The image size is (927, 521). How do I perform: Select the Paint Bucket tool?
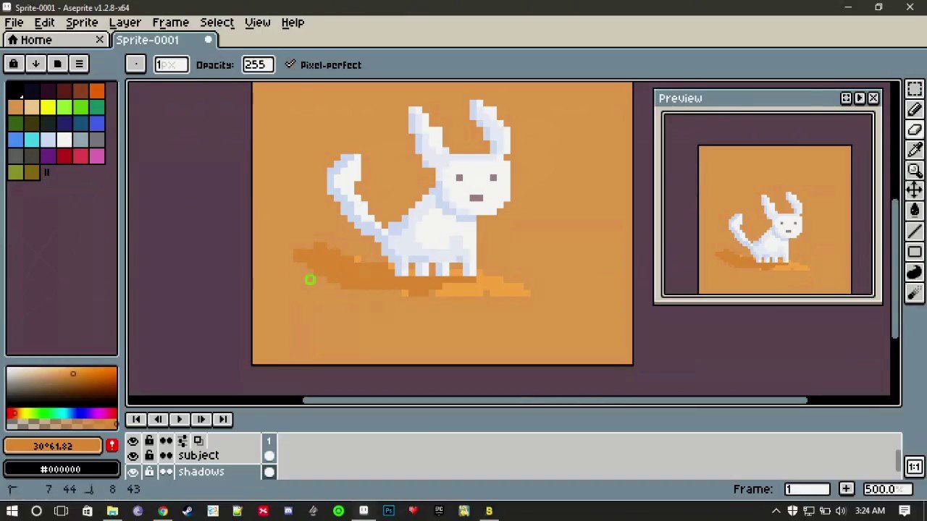pos(914,211)
